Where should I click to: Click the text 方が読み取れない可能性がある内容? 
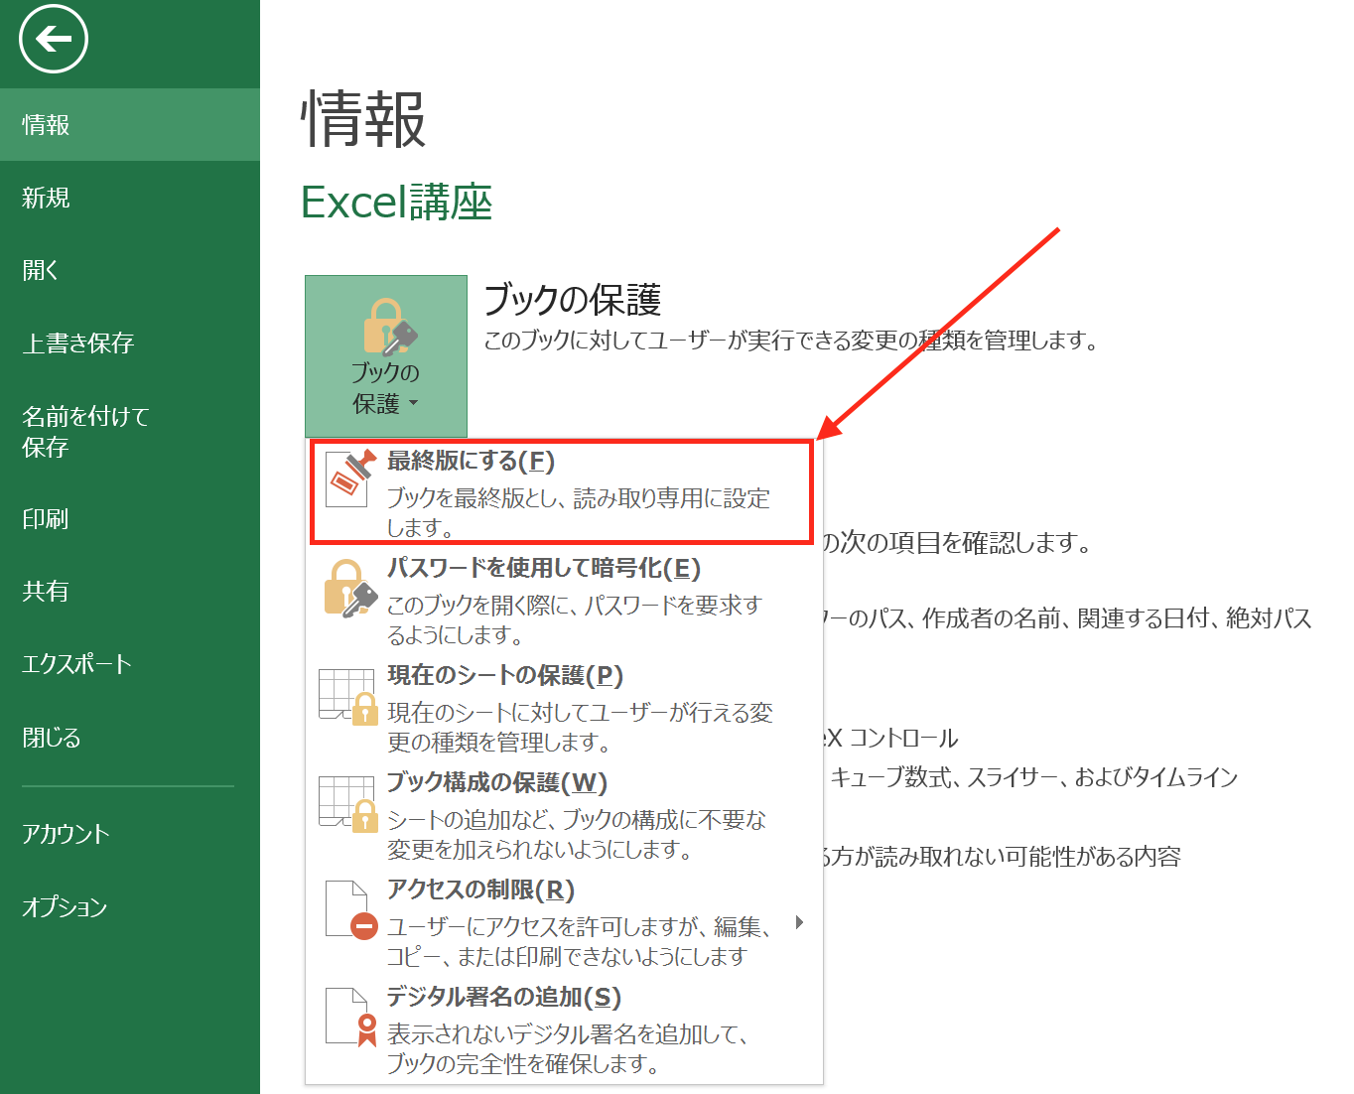[x=1003, y=857]
